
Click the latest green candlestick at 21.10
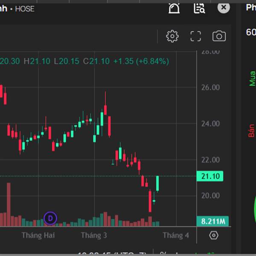coord(157,183)
